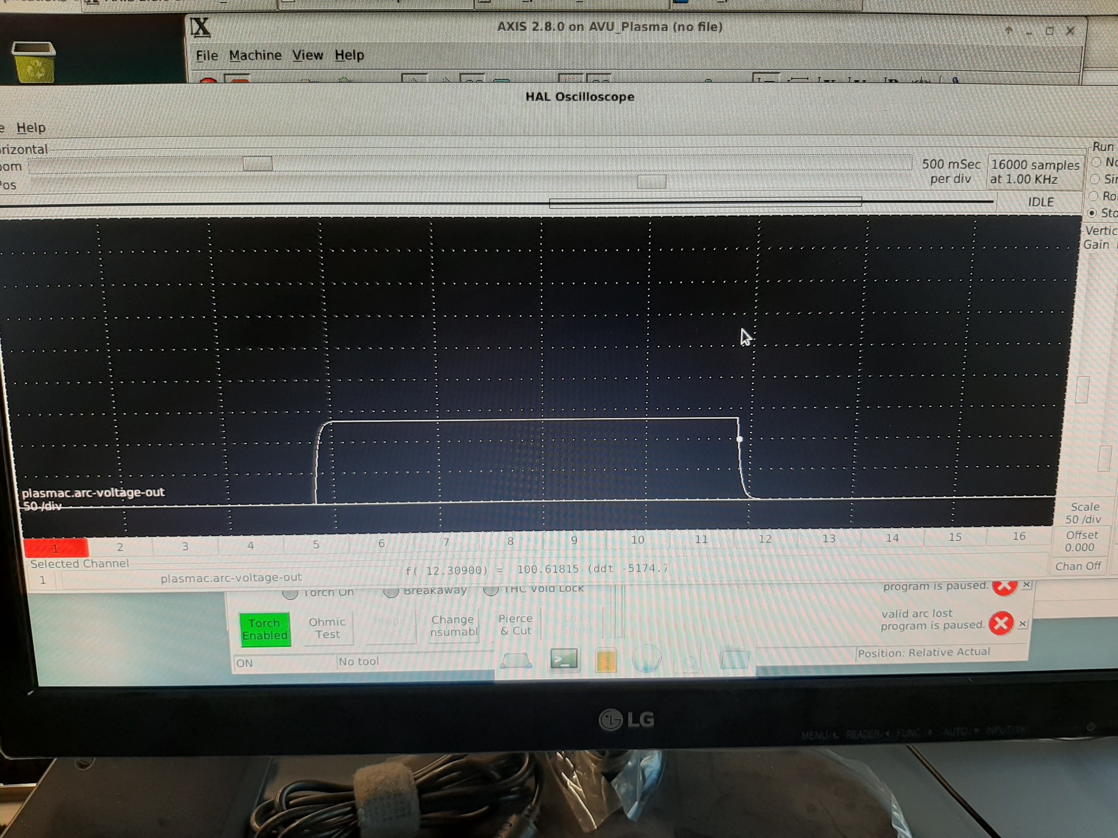Screen dimensions: 1118x838
Task: Select oscilloscope channel 8
Action: pyautogui.click(x=510, y=542)
